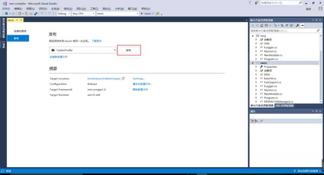The image size is (324, 175).
Task: Open 工具 menu
Action: tap(94, 9)
